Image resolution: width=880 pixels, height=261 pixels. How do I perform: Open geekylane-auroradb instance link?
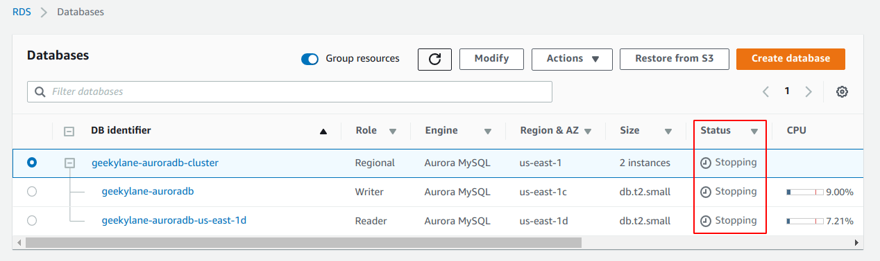147,191
